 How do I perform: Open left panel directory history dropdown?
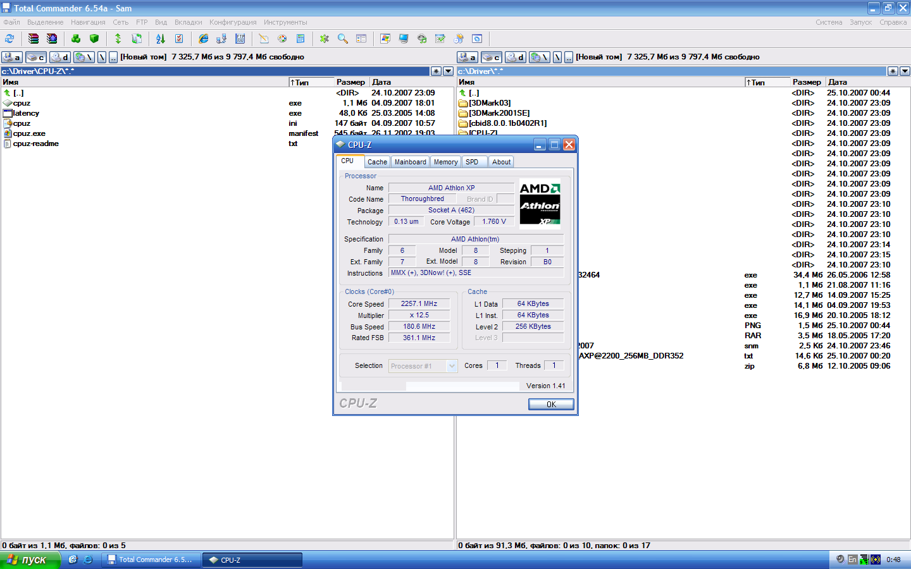click(449, 71)
